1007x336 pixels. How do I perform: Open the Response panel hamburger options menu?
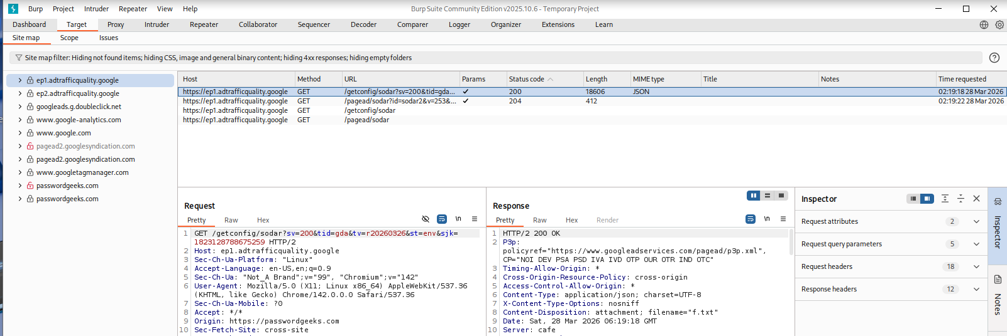(783, 219)
